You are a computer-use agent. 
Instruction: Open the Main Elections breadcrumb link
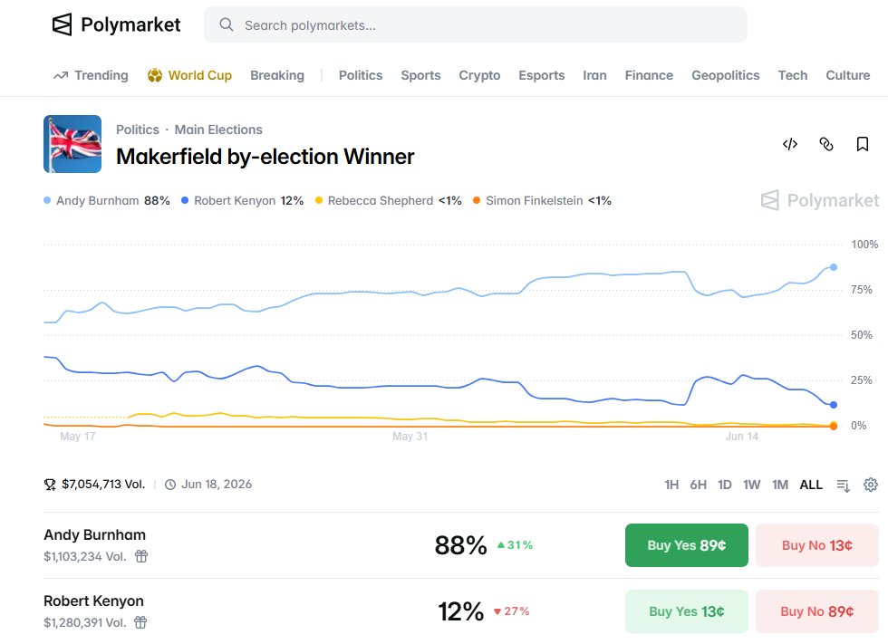pyautogui.click(x=218, y=130)
